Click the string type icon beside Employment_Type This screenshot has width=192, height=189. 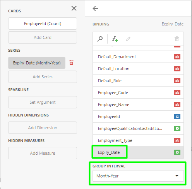177,140
